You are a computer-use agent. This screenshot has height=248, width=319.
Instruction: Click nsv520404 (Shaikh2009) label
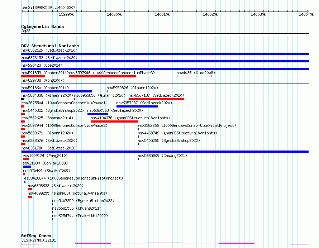pos(47,171)
